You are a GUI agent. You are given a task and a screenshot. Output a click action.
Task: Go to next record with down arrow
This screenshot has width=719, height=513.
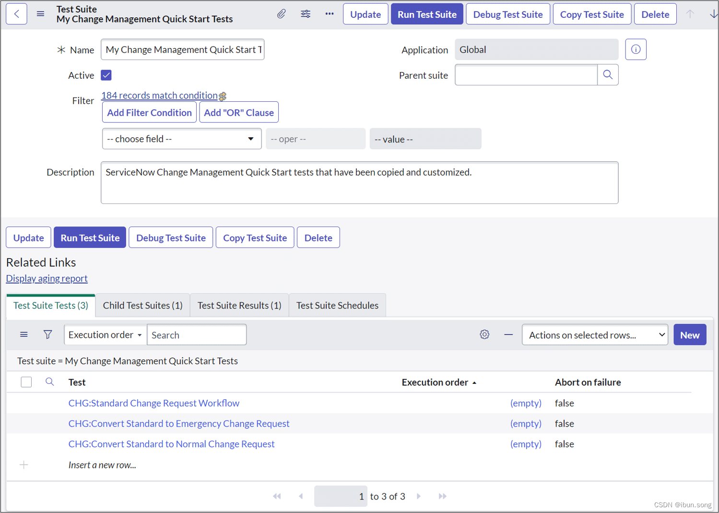713,14
